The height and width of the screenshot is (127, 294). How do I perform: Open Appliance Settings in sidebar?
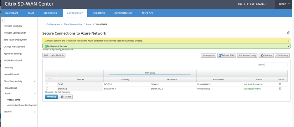(13, 54)
